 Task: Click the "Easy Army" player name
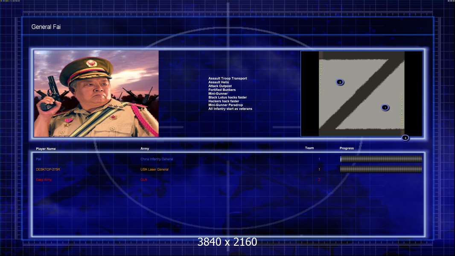click(44, 180)
